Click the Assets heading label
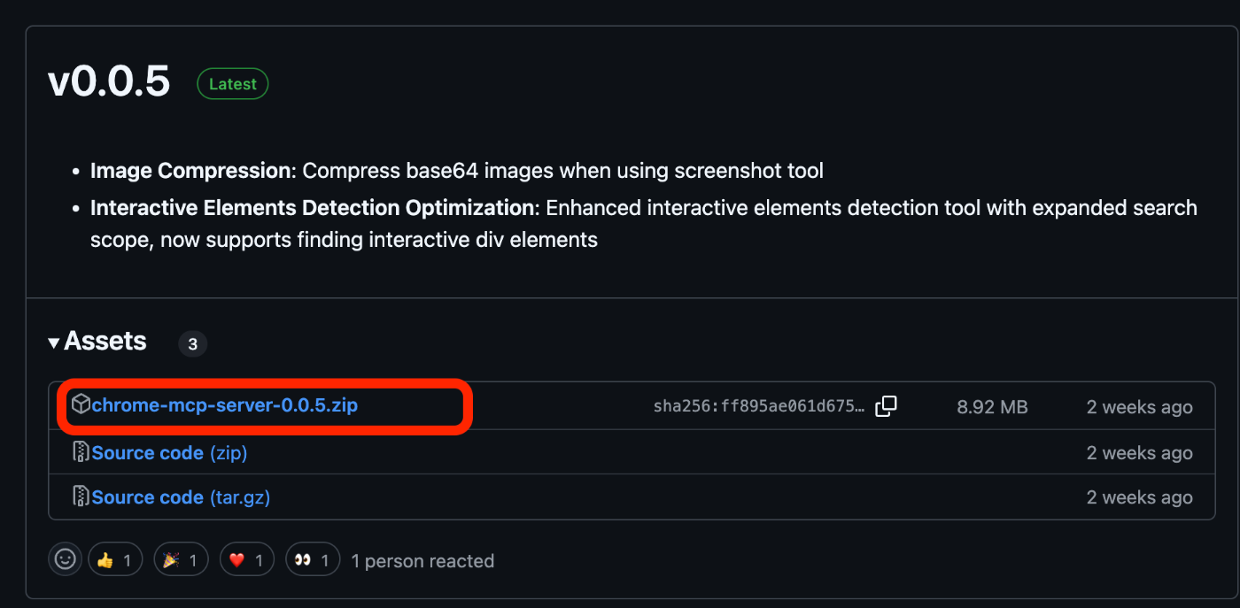Viewport: 1240px width, 608px height. [x=105, y=342]
